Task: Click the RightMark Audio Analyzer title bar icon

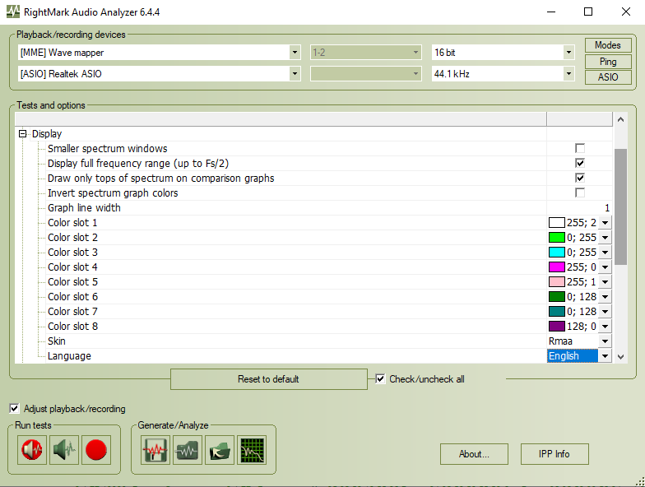Action: pos(13,12)
